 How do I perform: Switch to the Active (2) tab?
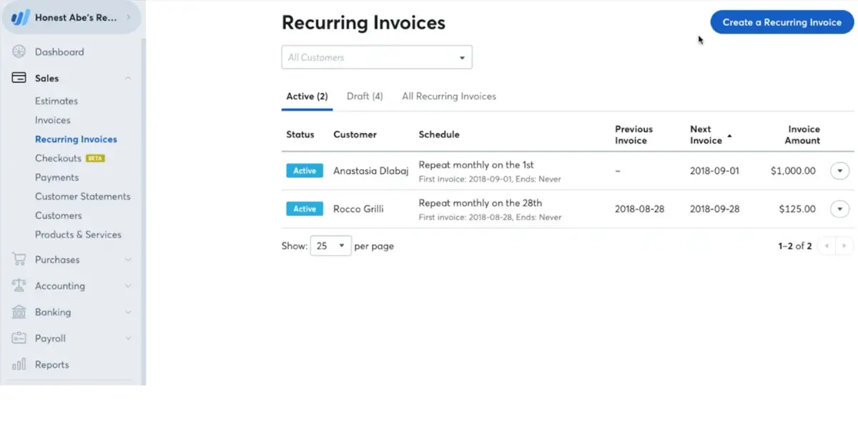(x=307, y=97)
